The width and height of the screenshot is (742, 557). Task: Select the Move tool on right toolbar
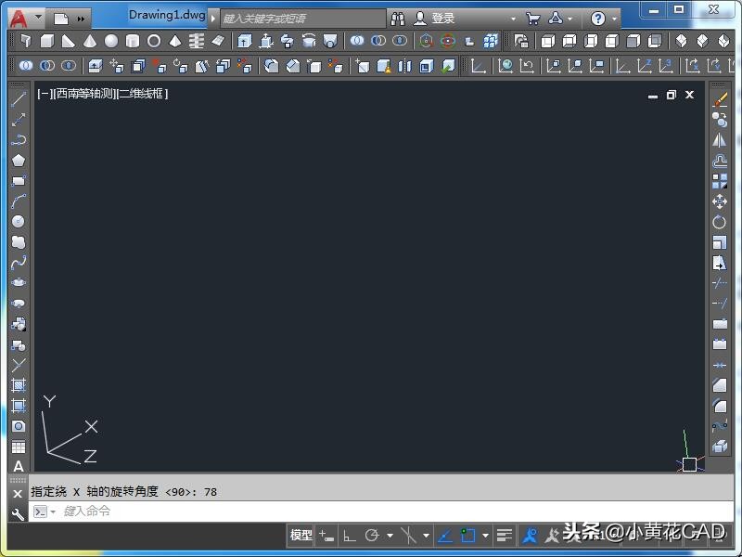coord(720,201)
